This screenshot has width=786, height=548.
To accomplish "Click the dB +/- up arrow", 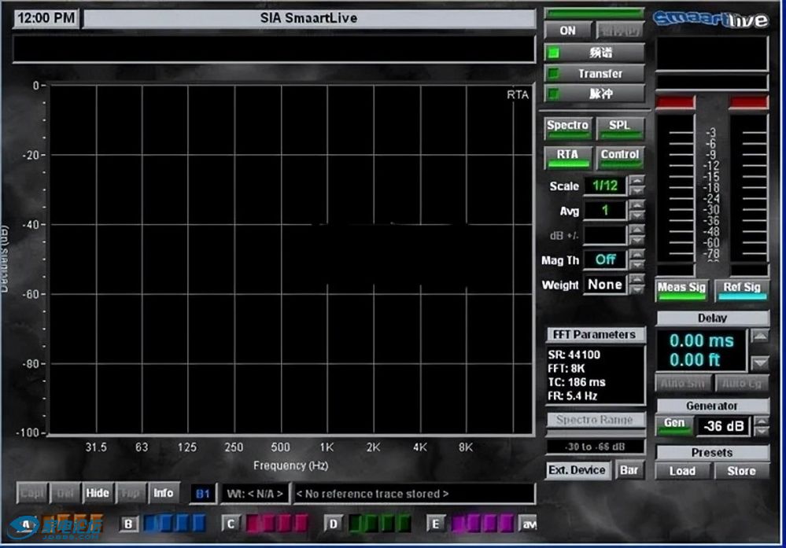I will [637, 230].
